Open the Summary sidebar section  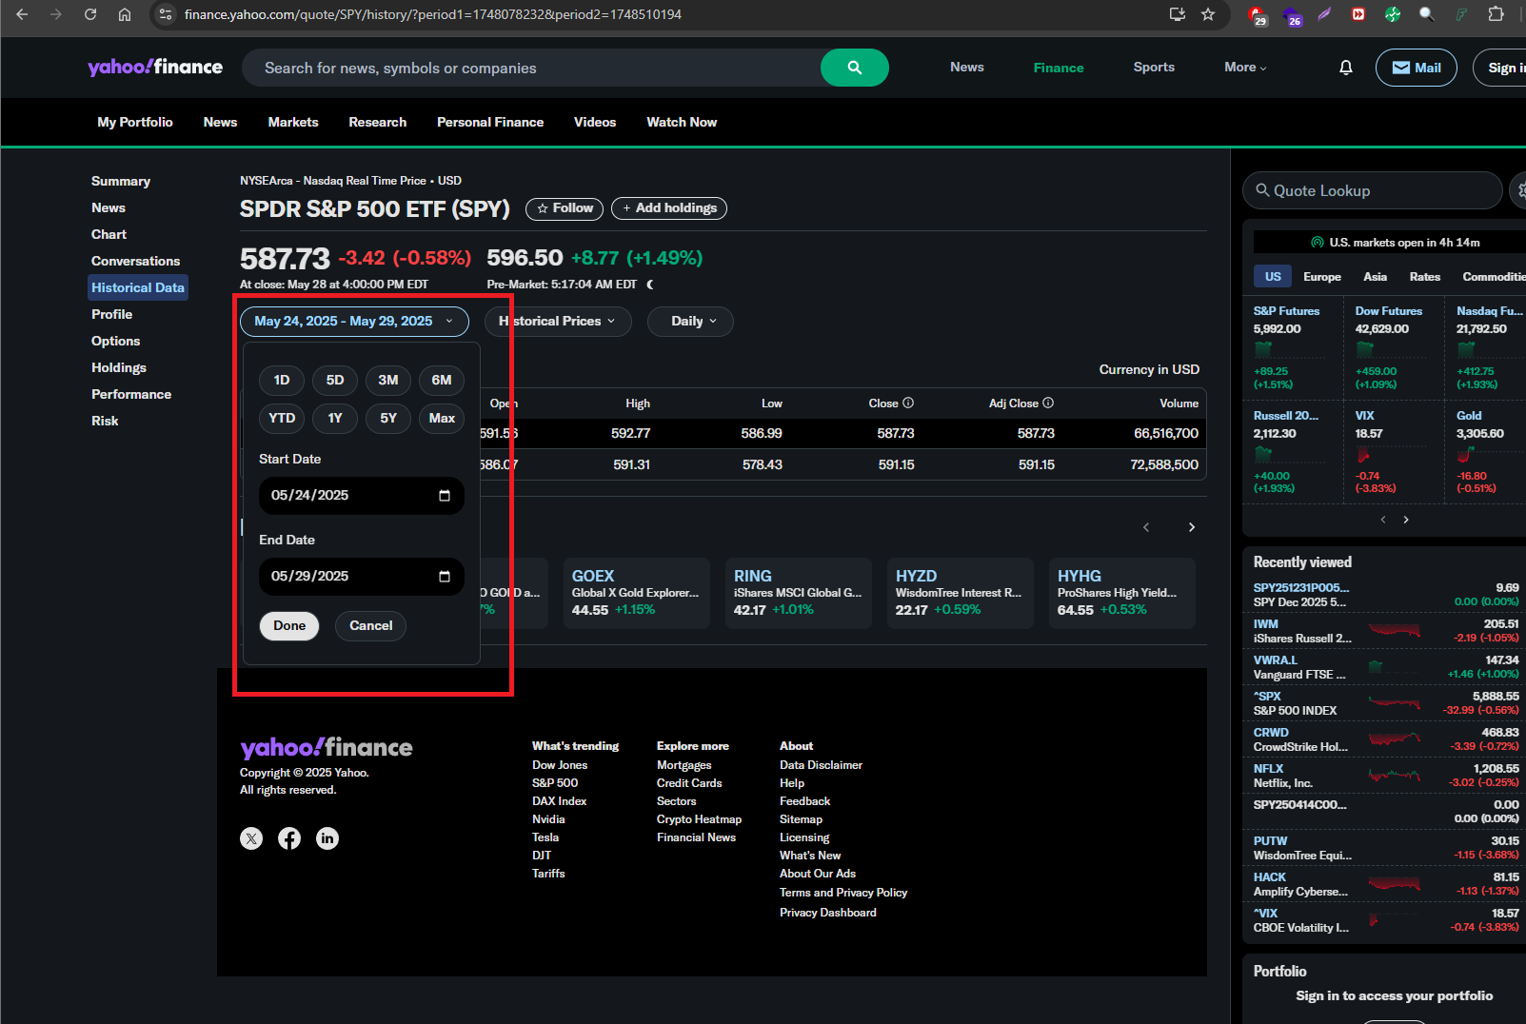(x=121, y=181)
